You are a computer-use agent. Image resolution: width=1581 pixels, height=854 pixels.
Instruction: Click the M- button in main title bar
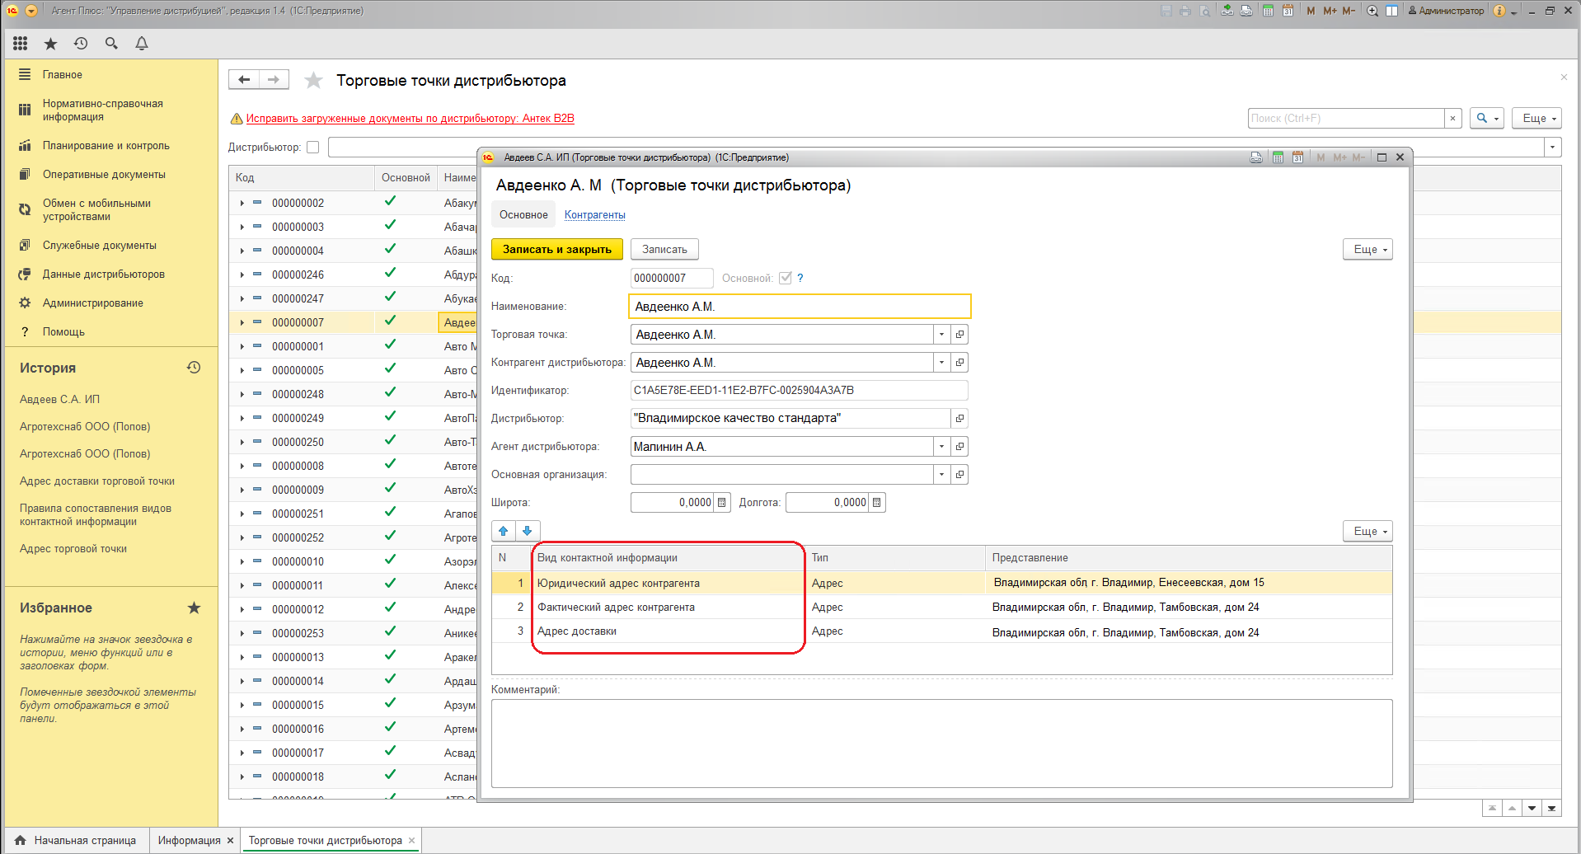1349,11
